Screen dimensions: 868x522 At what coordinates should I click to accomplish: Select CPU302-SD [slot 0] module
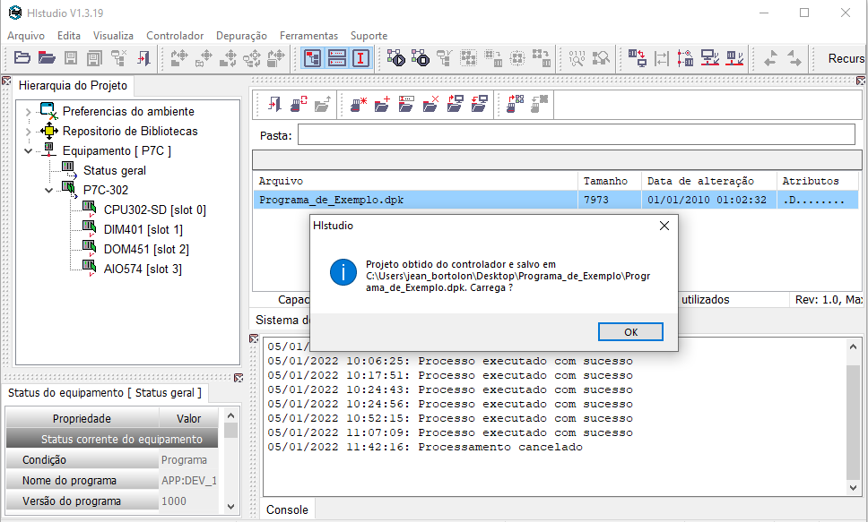(x=155, y=210)
